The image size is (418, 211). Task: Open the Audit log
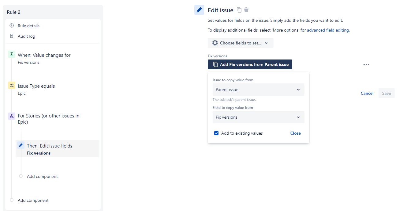click(x=26, y=36)
